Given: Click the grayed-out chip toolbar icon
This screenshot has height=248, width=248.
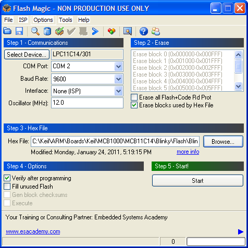Looking at the screenshot, I should pyautogui.click(x=83, y=31).
